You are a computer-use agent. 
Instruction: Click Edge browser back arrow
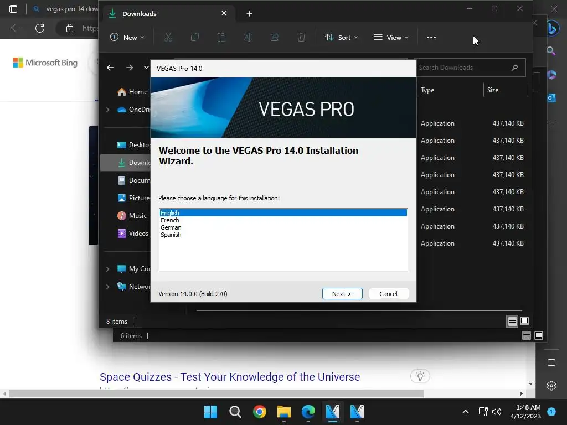pyautogui.click(x=15, y=28)
